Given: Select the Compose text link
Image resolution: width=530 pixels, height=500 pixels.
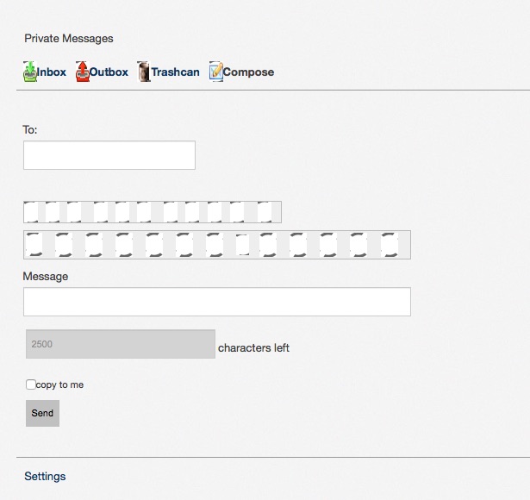Looking at the screenshot, I should coord(248,72).
